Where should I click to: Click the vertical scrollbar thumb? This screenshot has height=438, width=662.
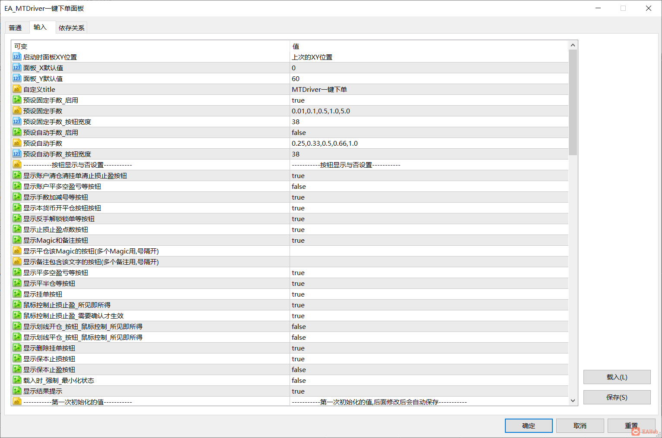coord(573,102)
